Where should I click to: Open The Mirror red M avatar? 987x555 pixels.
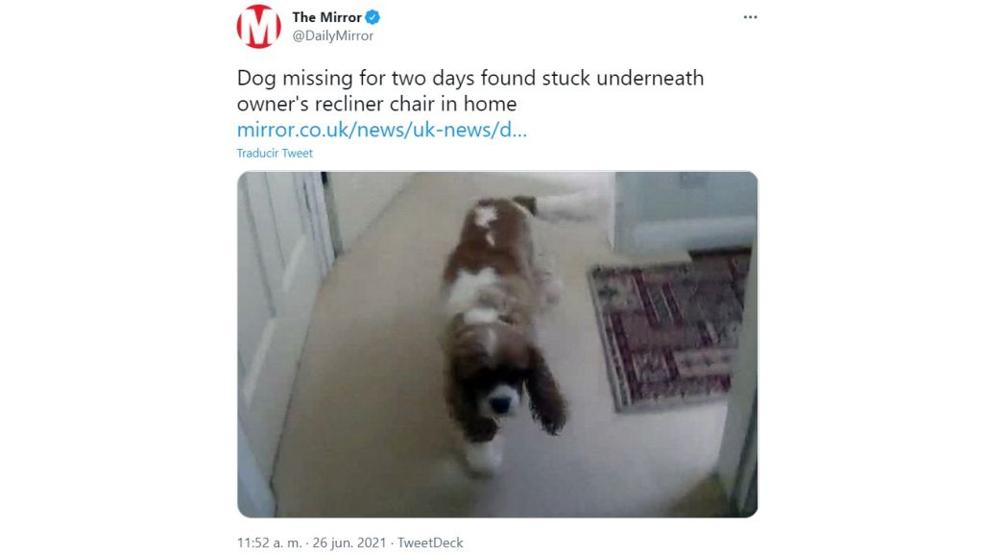click(258, 27)
